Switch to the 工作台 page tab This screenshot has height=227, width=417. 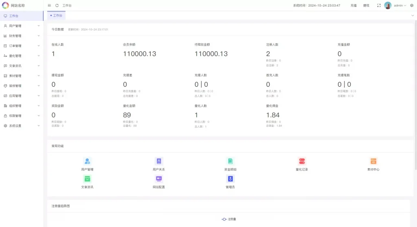click(x=57, y=15)
